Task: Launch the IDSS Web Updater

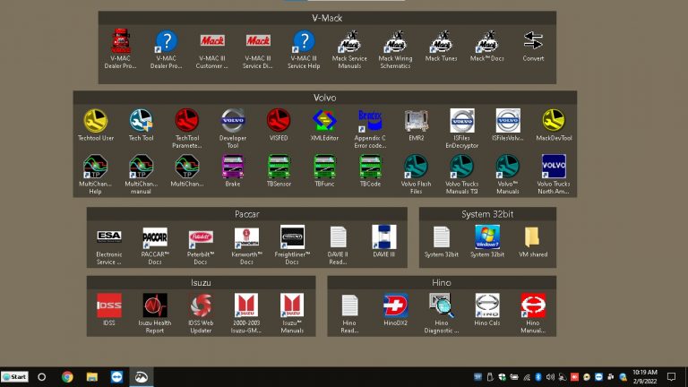Action: [x=201, y=306]
